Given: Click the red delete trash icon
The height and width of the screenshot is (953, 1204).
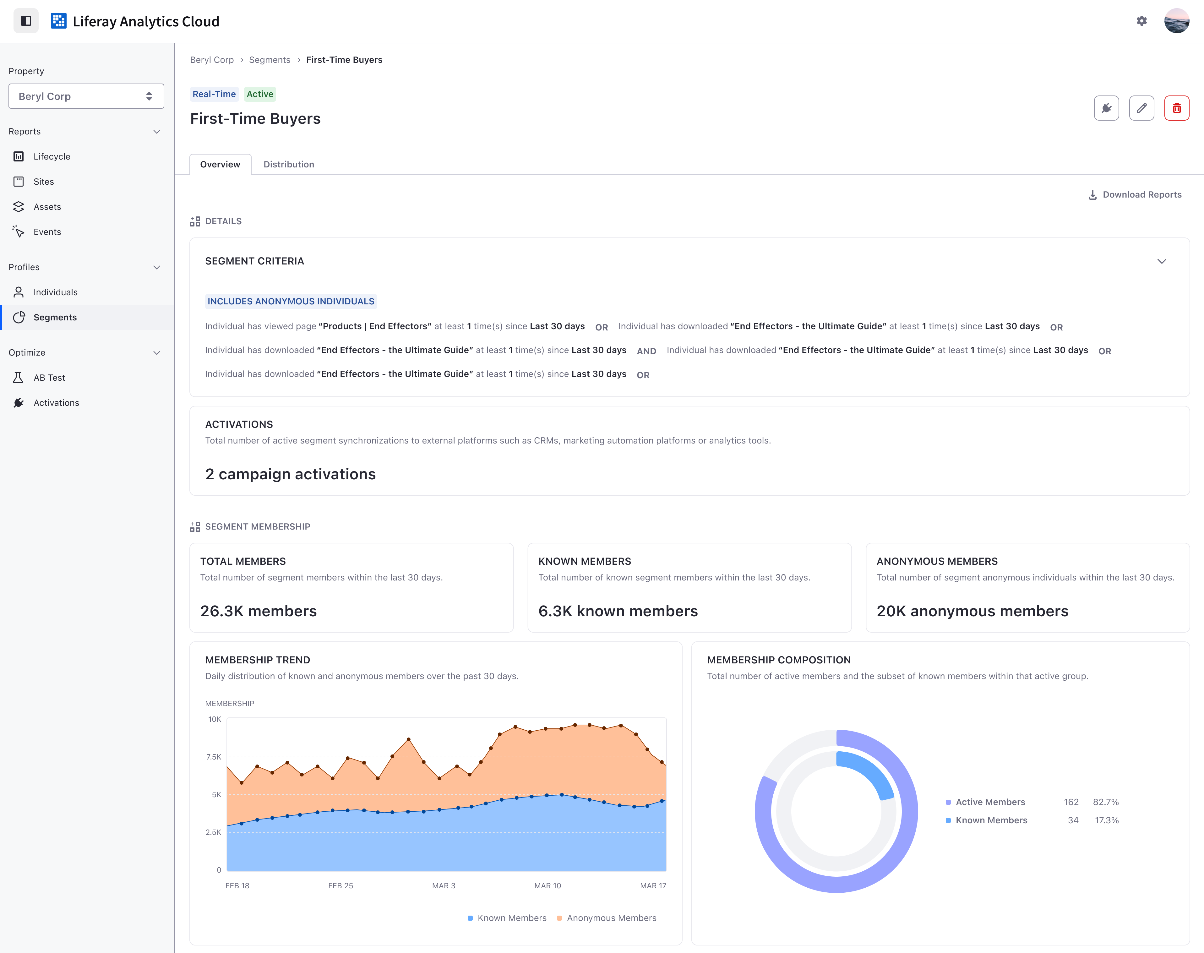Looking at the screenshot, I should click(x=1176, y=108).
